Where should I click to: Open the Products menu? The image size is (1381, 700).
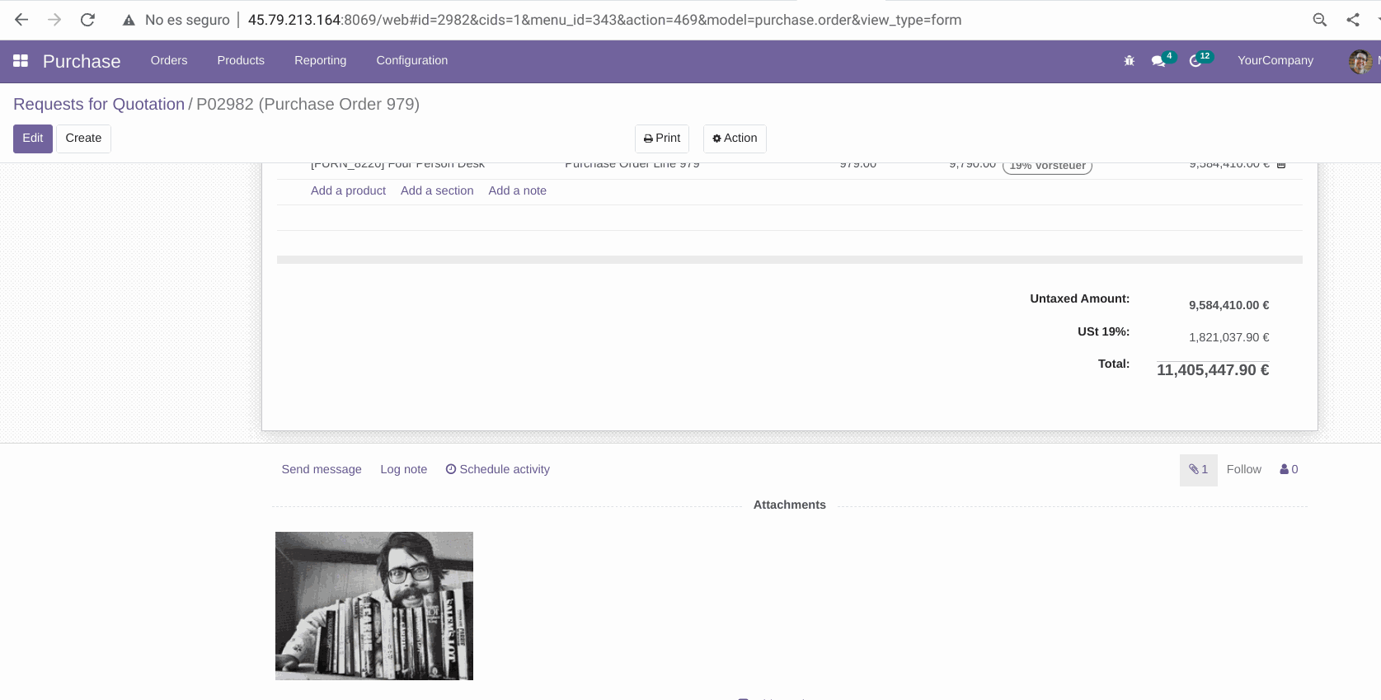241,61
